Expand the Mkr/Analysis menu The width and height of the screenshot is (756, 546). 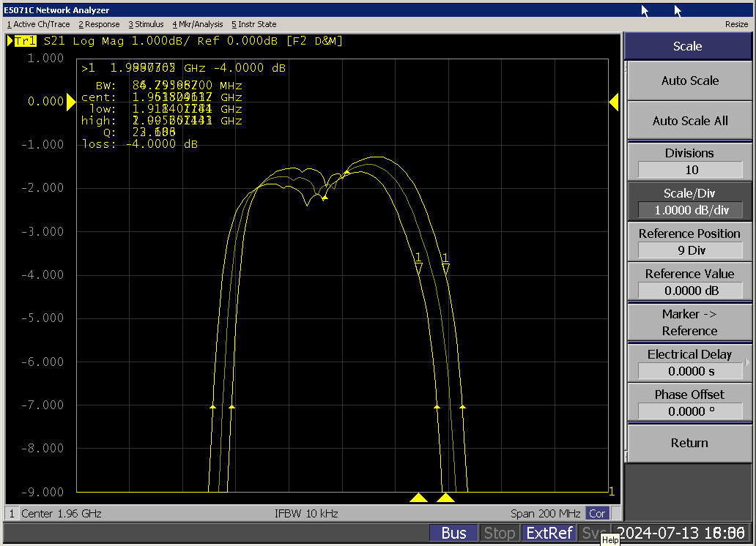[x=197, y=24]
